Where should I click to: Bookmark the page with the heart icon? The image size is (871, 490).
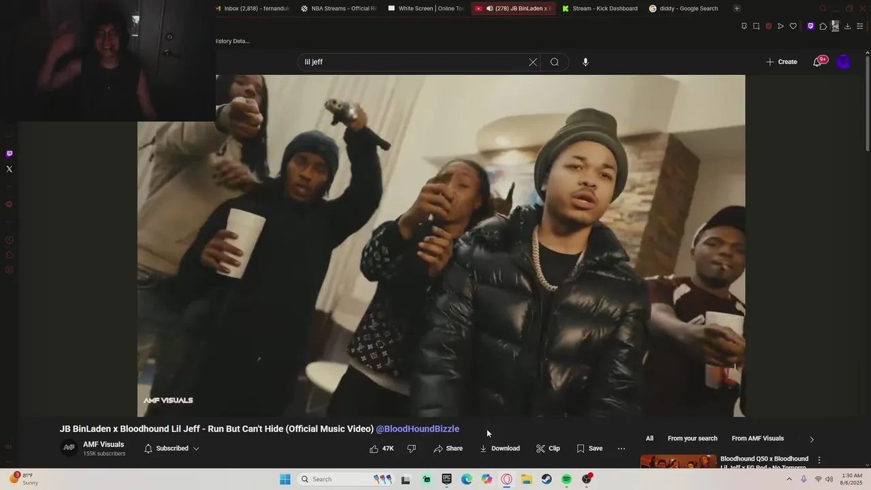pos(793,26)
